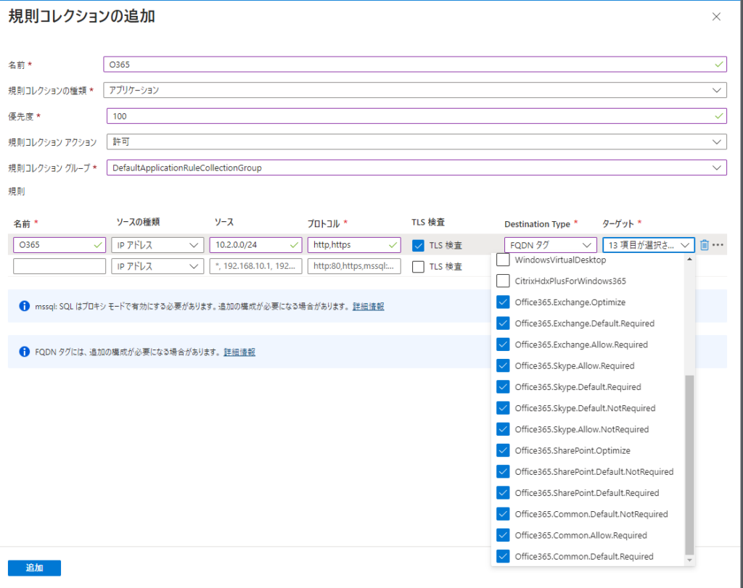The width and height of the screenshot is (743, 588).
Task: Click the info icon beside FQDN tag notice
Action: [x=24, y=352]
